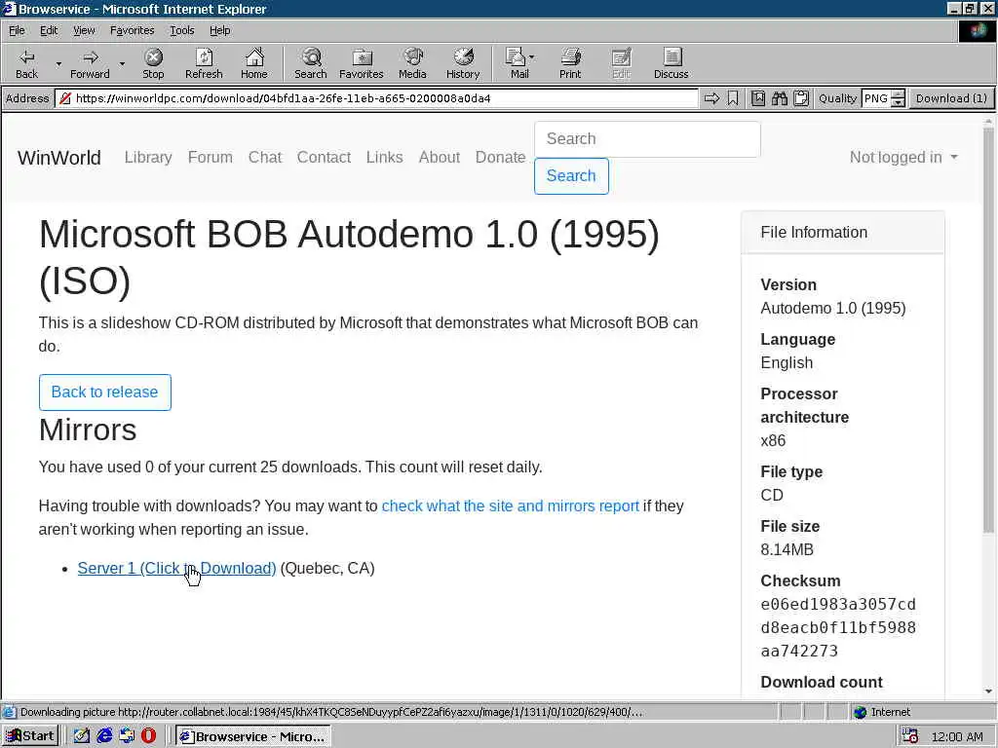The width and height of the screenshot is (998, 748).
Task: Launch Opera from quick launch
Action: (x=148, y=736)
